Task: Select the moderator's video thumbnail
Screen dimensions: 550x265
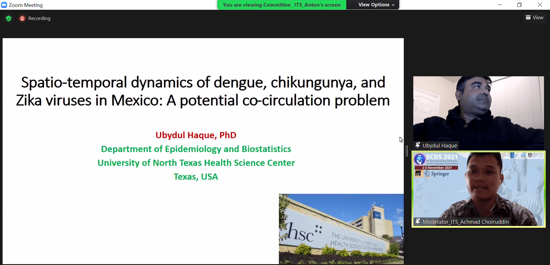Action: 478,186
